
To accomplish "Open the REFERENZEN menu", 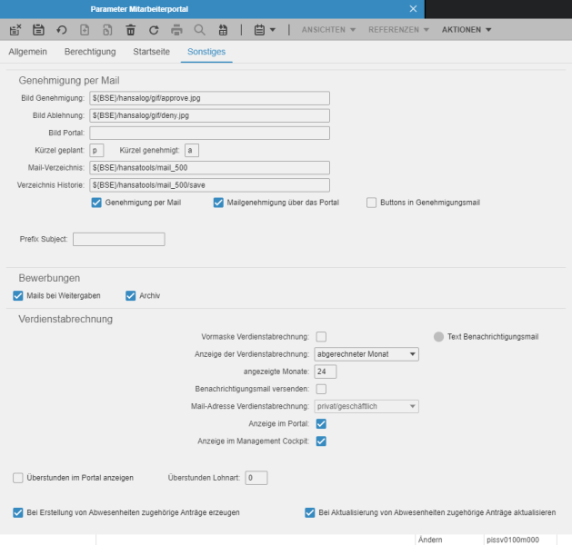I will coord(398,30).
